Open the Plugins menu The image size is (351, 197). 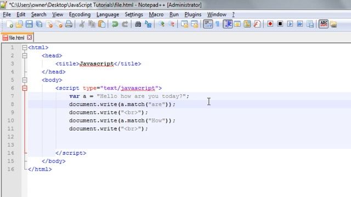pyautogui.click(x=193, y=15)
